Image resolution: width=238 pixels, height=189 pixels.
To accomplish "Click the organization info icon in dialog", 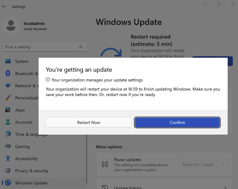I will pos(48,80).
